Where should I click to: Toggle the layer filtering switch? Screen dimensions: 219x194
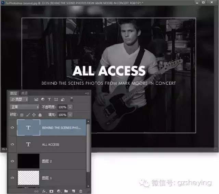(72, 99)
